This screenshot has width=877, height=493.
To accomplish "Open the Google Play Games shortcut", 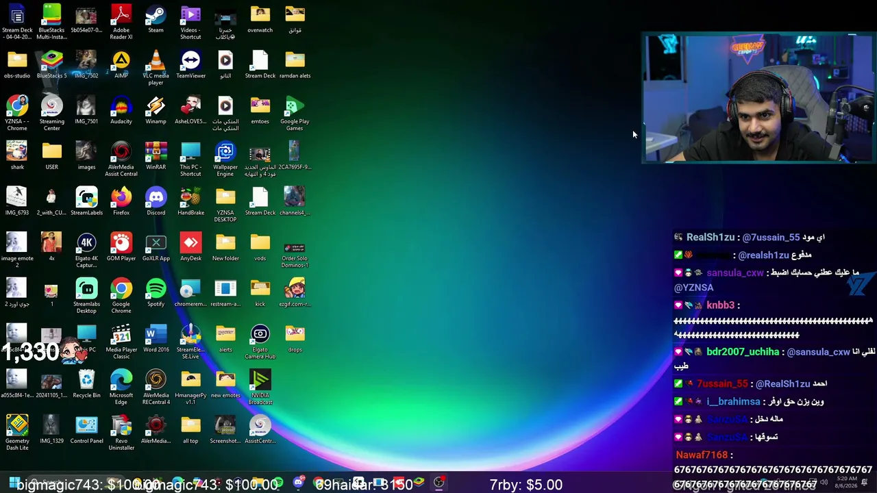I will (295, 114).
